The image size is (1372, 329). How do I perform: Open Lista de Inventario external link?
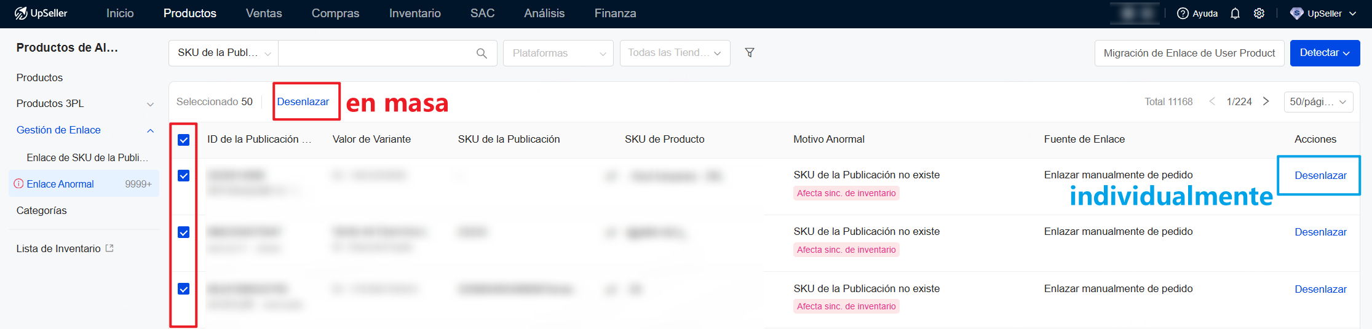click(x=109, y=248)
